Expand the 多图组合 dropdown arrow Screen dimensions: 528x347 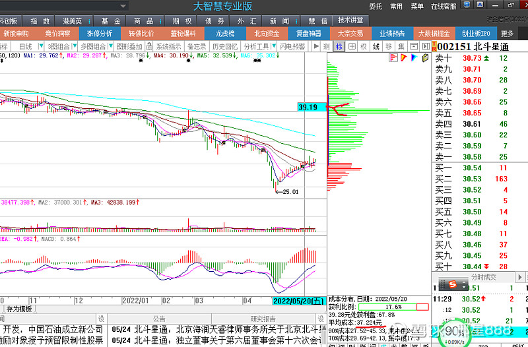tap(110, 46)
